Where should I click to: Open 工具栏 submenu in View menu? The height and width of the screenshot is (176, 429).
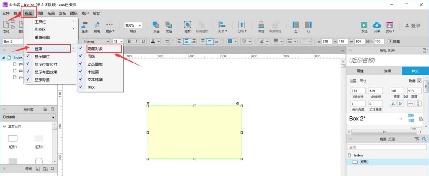pos(50,21)
